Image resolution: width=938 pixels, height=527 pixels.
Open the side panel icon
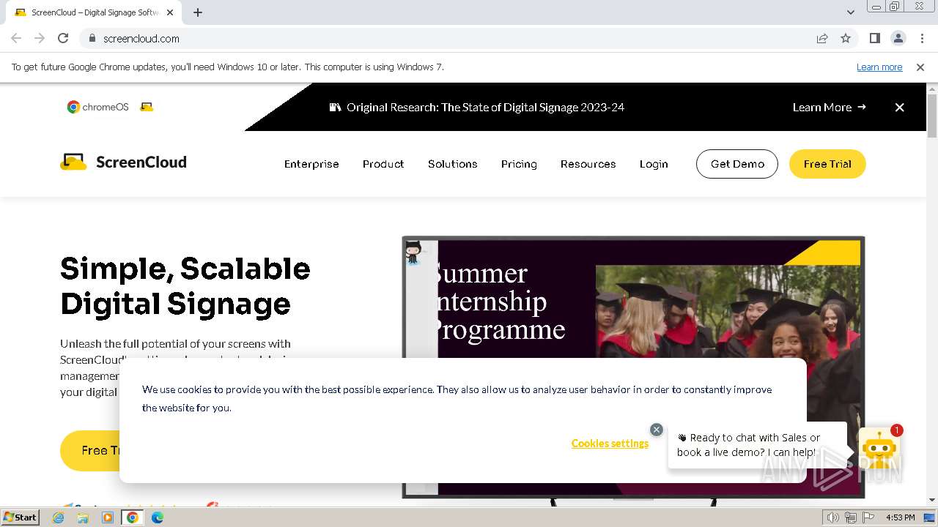[x=874, y=38]
